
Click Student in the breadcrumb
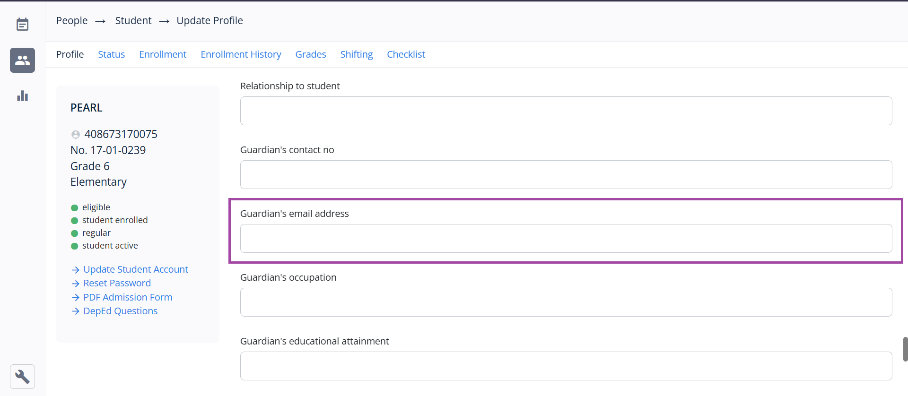pyautogui.click(x=133, y=21)
